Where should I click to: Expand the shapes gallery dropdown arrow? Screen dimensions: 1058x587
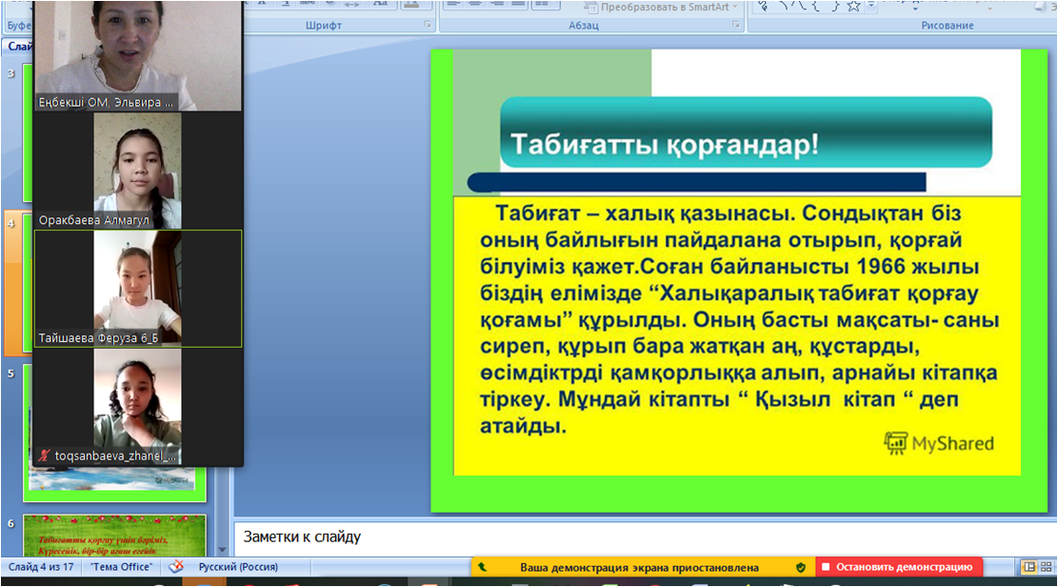pyautogui.click(x=870, y=6)
